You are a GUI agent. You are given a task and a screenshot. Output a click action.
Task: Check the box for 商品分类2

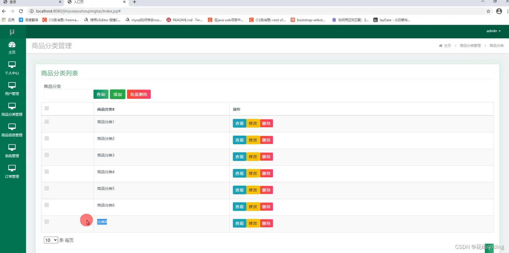47,138
